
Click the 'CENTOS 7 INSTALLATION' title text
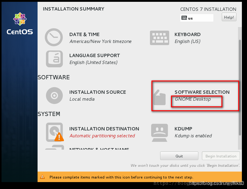click(x=208, y=9)
